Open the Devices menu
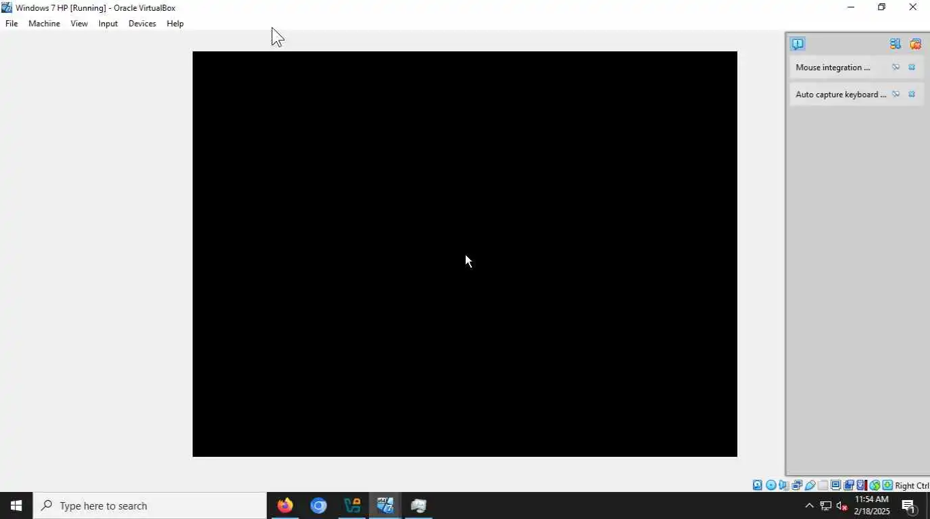 pos(142,24)
